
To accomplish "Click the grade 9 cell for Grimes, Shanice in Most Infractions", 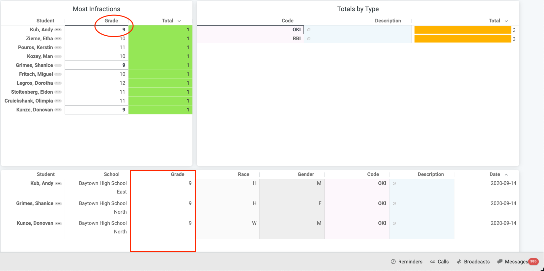I will pos(97,65).
